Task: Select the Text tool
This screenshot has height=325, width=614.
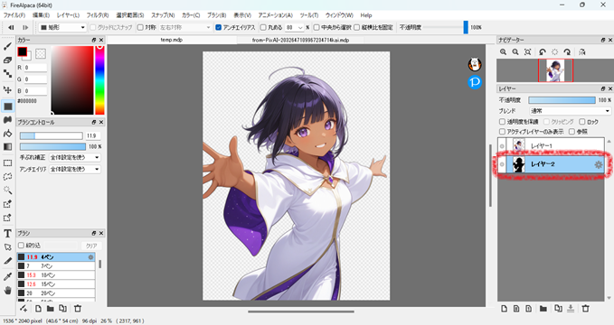Action: (x=7, y=234)
